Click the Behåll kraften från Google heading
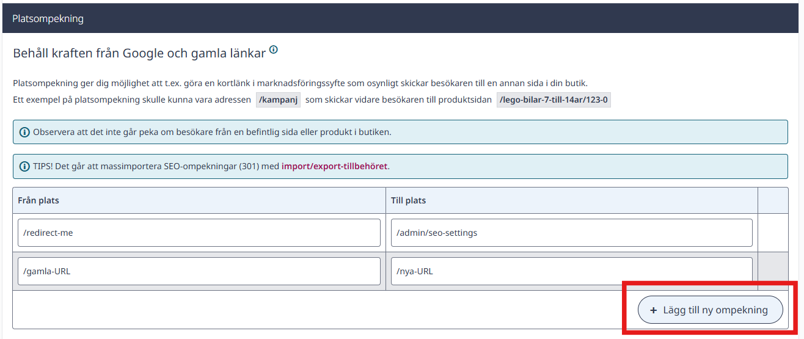The width and height of the screenshot is (804, 339). pyautogui.click(x=139, y=53)
